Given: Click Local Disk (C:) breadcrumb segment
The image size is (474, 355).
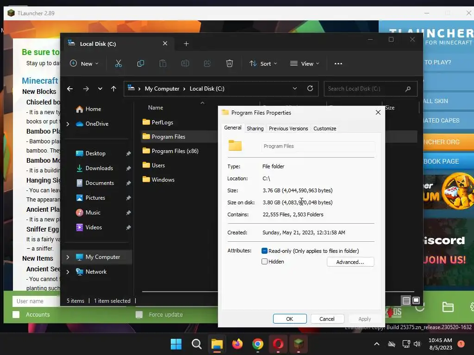Looking at the screenshot, I should pyautogui.click(x=207, y=89).
